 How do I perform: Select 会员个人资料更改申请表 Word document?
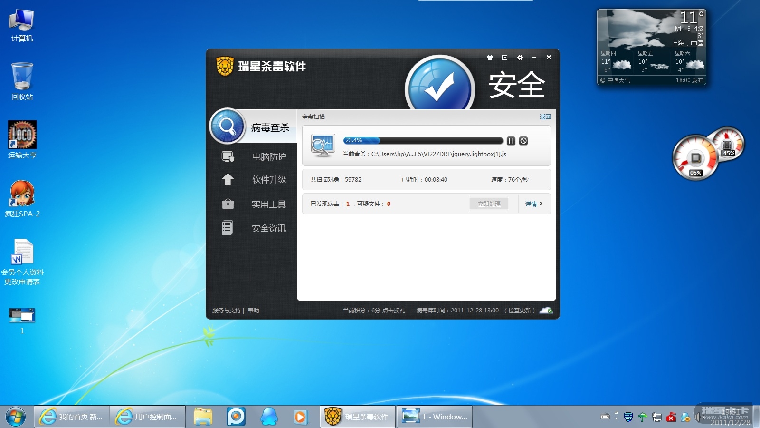[x=22, y=262]
